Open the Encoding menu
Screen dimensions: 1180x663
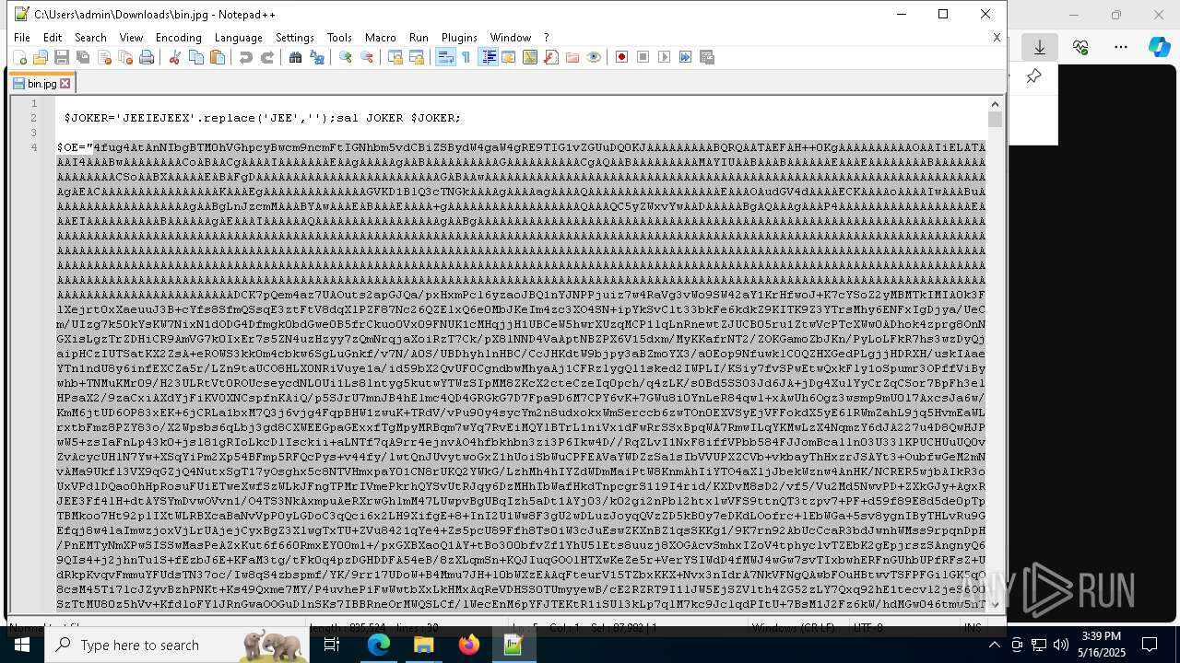click(x=178, y=38)
